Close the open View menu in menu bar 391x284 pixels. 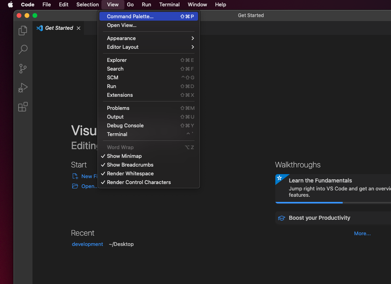tap(113, 4)
